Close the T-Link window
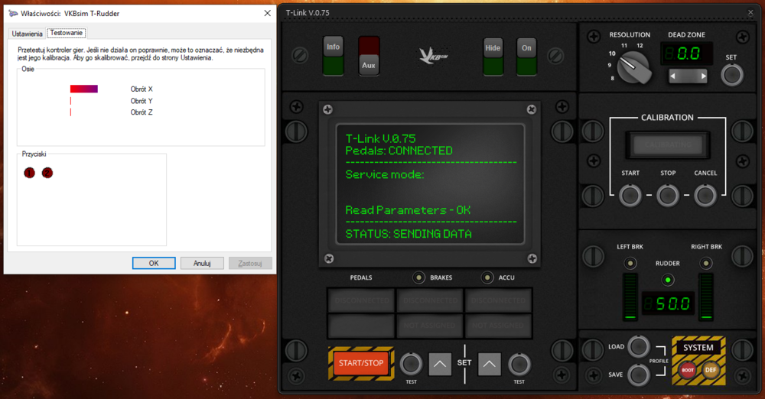Image resolution: width=765 pixels, height=399 pixels. click(x=750, y=13)
